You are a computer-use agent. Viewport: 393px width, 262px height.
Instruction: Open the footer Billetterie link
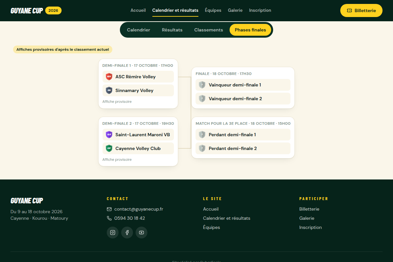pyautogui.click(x=309, y=209)
